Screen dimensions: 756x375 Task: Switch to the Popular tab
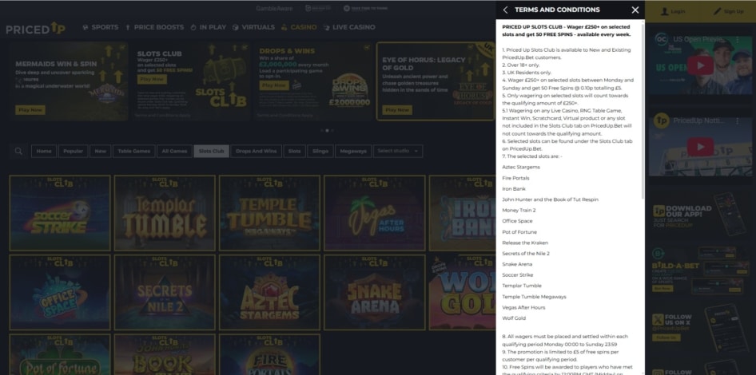click(74, 151)
